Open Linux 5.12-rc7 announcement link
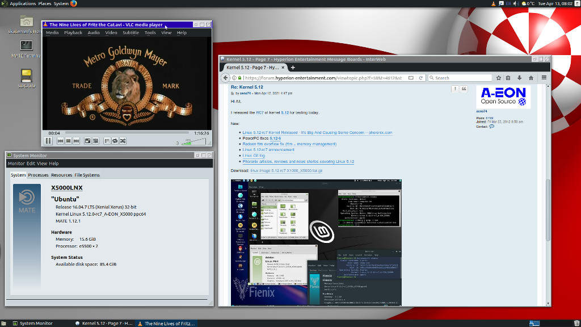Viewport: 581px width, 327px height. (x=268, y=150)
